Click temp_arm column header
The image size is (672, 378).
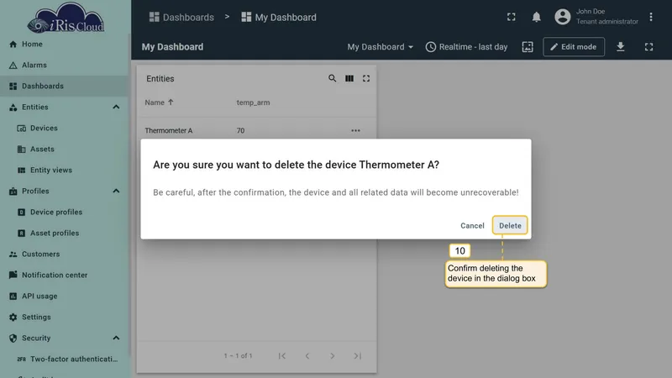[253, 102]
